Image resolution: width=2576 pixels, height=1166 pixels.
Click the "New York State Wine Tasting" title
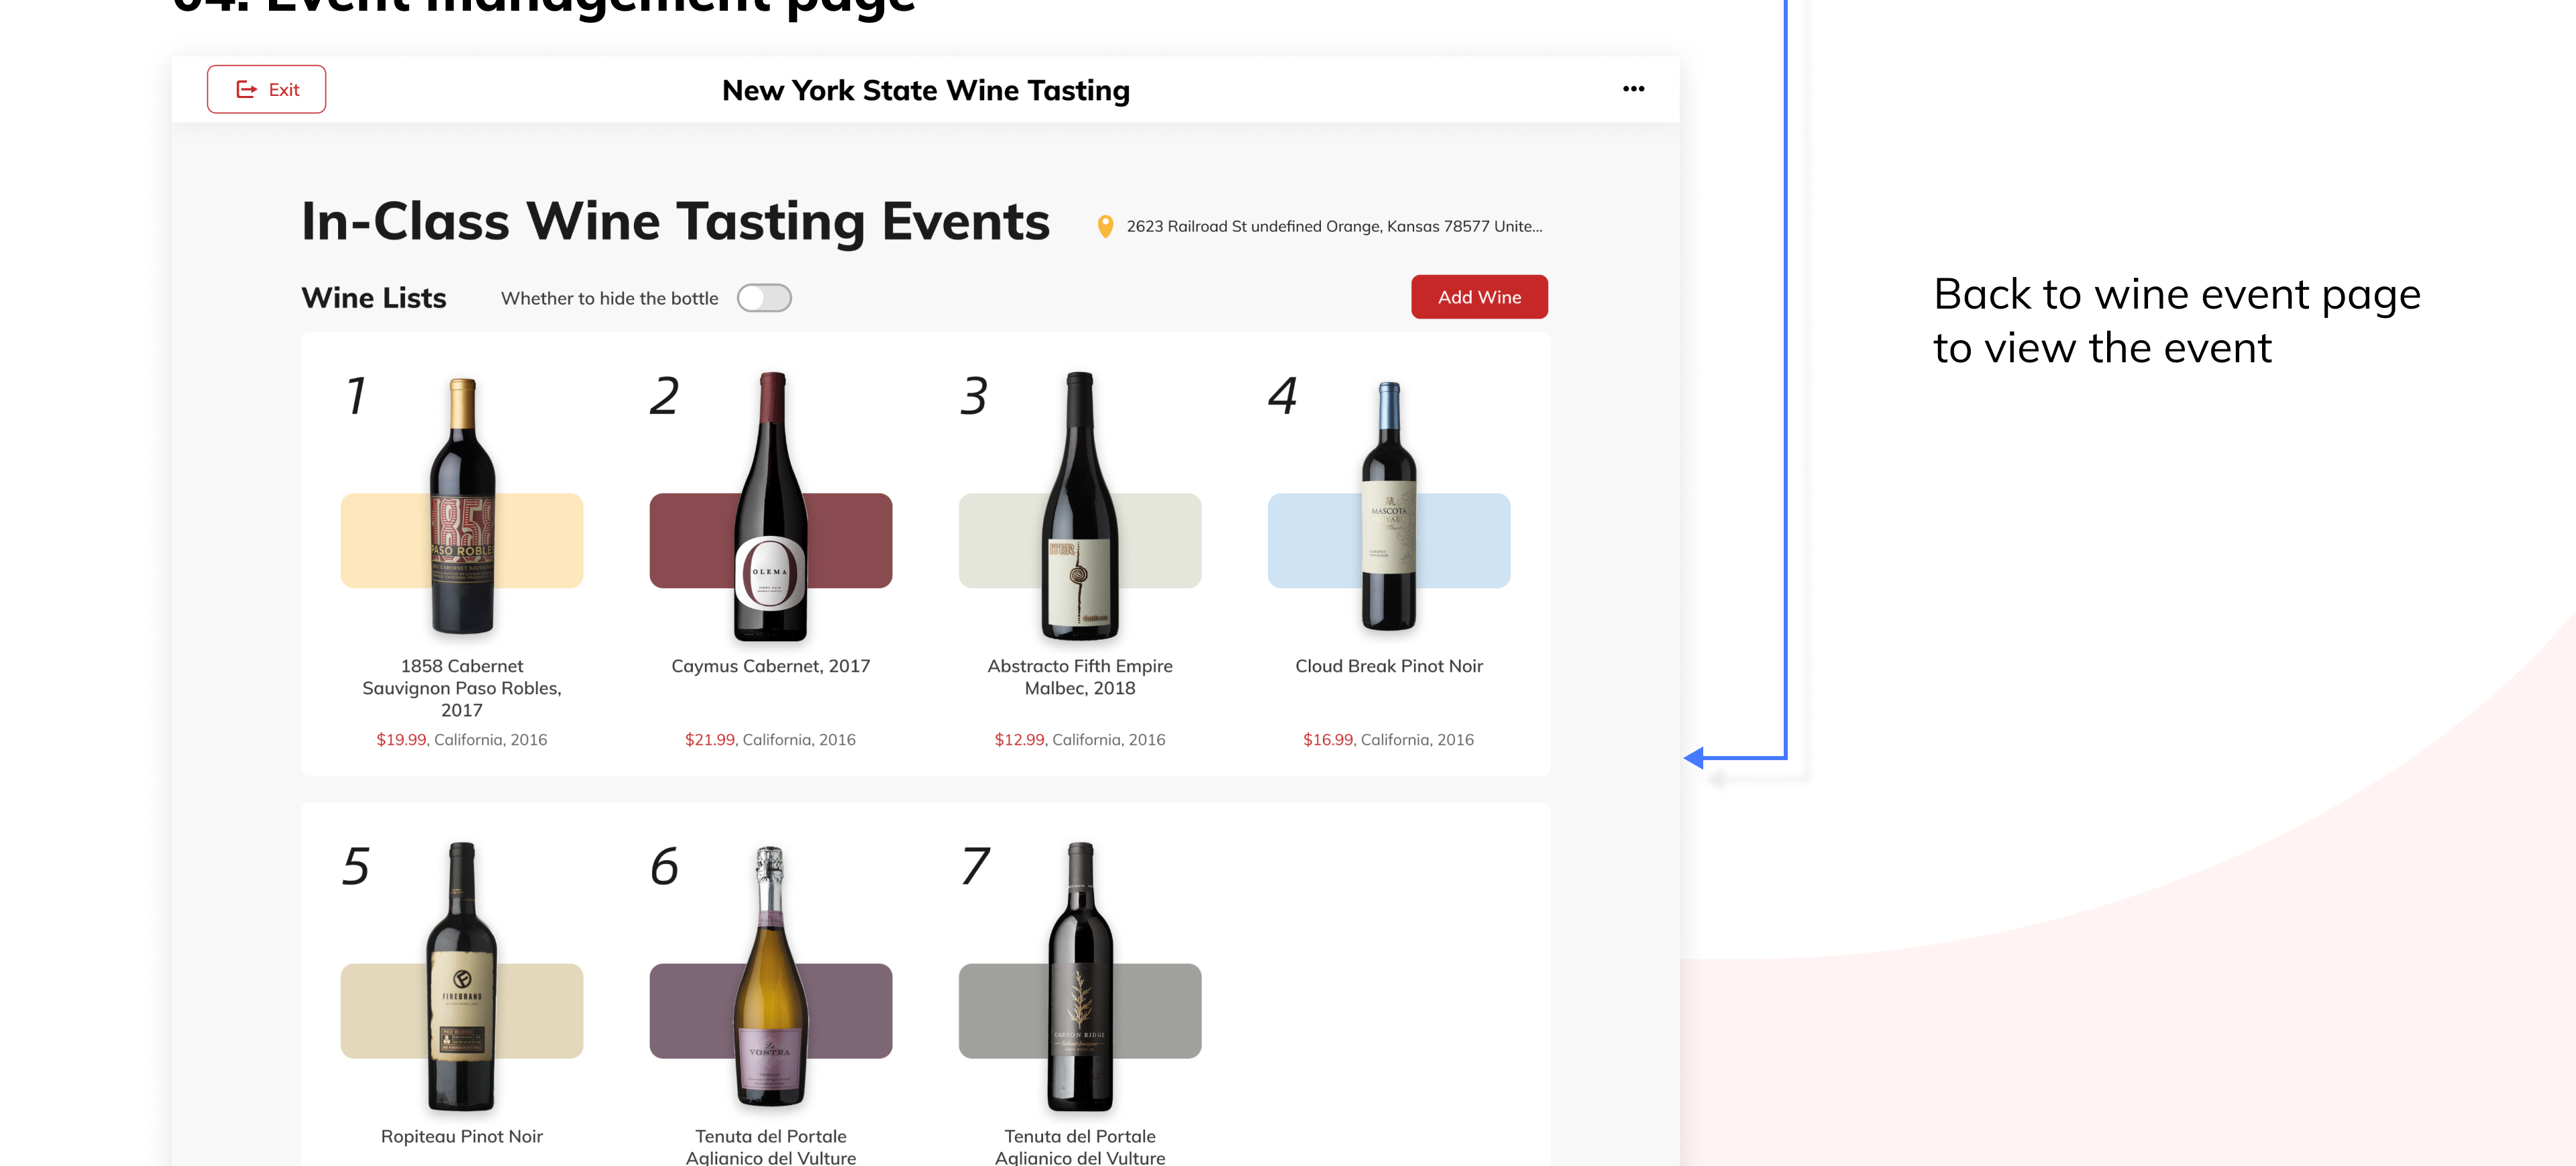(x=926, y=90)
